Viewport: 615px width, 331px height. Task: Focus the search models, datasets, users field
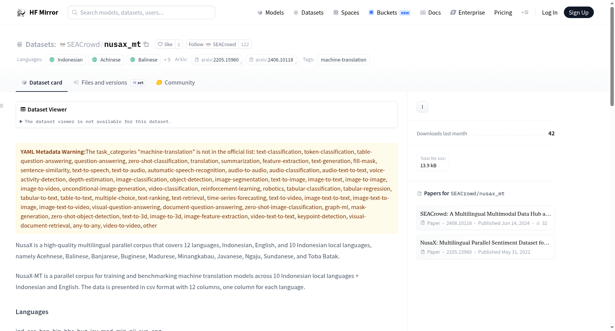tap(141, 12)
